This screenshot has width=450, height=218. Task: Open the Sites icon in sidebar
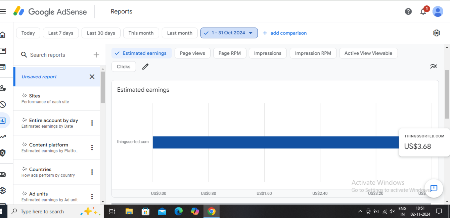tap(3, 67)
